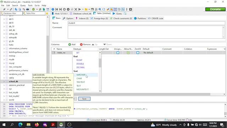The height and width of the screenshot is (128, 227).
Task: Select MEDIUMTEXT in datatype list
Action: [x=82, y=89]
